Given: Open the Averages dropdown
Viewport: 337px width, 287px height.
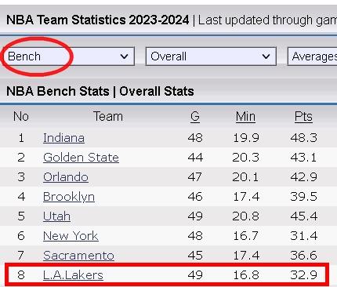Looking at the screenshot, I should (x=313, y=56).
